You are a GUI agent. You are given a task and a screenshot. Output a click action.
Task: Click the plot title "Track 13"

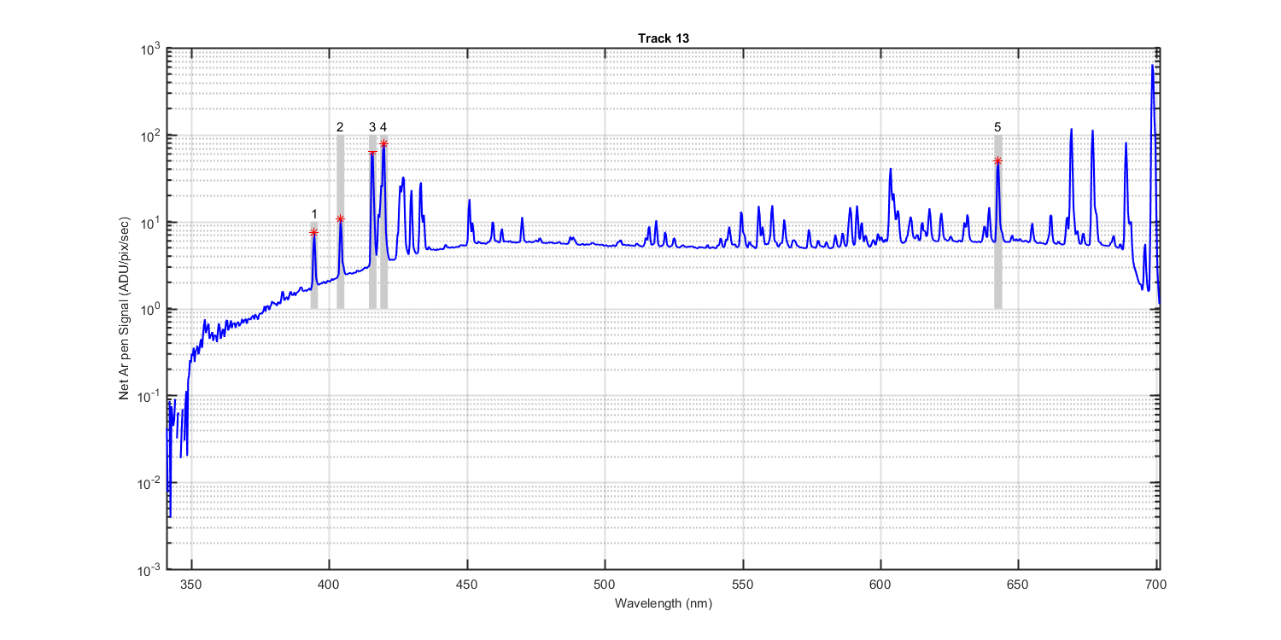(662, 38)
